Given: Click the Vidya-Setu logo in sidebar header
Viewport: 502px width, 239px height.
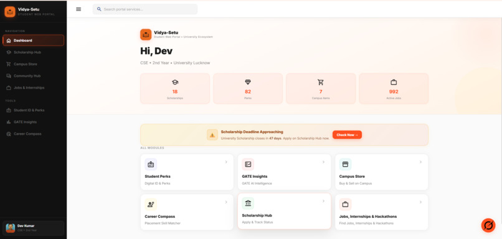Looking at the screenshot, I should (x=10, y=12).
